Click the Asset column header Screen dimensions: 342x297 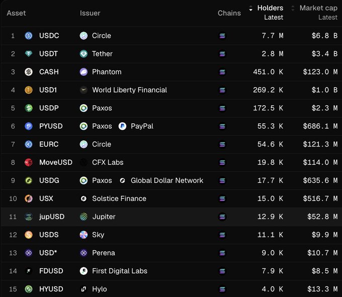[x=16, y=13]
